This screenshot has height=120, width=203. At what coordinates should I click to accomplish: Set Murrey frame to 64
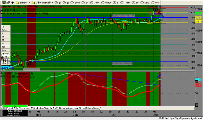(6, 44)
